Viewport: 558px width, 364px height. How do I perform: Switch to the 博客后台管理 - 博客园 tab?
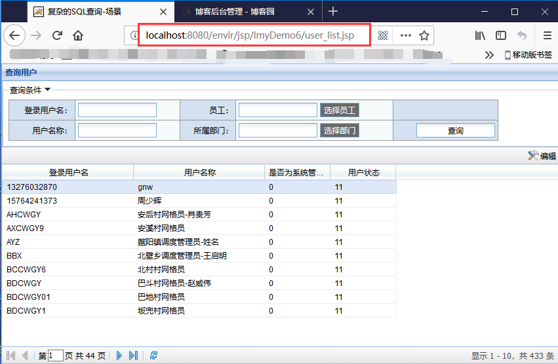pos(249,12)
